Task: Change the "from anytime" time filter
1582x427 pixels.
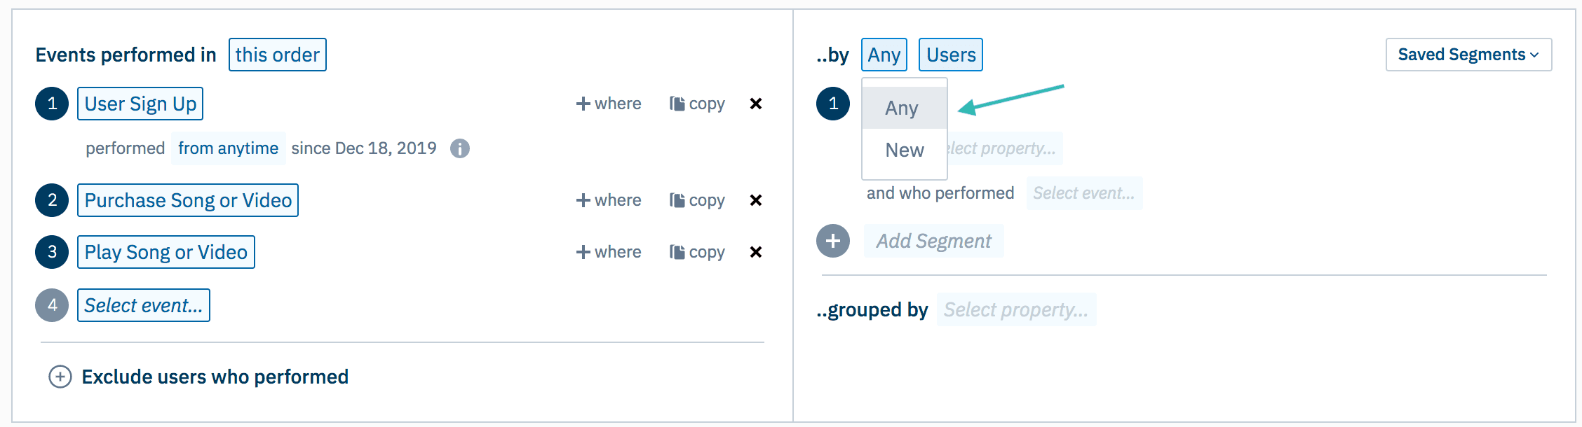Action: coord(228,148)
